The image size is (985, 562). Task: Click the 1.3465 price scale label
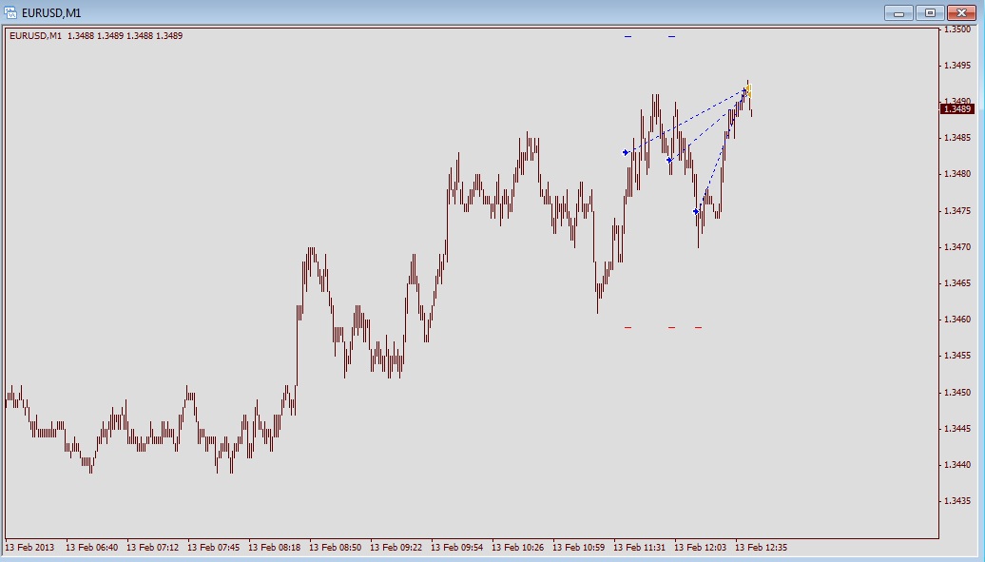pyautogui.click(x=957, y=283)
